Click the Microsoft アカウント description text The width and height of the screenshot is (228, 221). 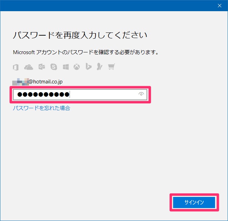[x=86, y=52]
